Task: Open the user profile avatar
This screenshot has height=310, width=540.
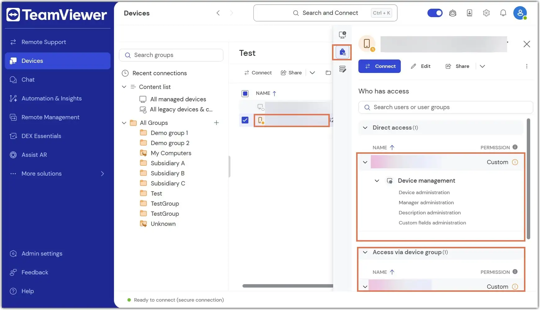Action: [x=520, y=13]
